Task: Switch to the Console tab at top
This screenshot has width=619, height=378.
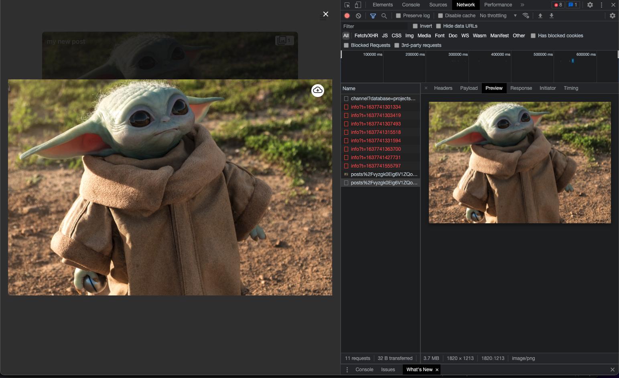Action: [411, 5]
